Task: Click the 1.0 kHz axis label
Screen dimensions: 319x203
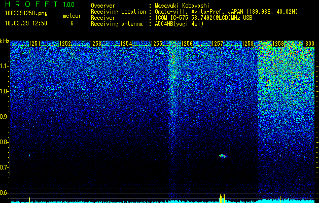Action: [x=4, y=91]
